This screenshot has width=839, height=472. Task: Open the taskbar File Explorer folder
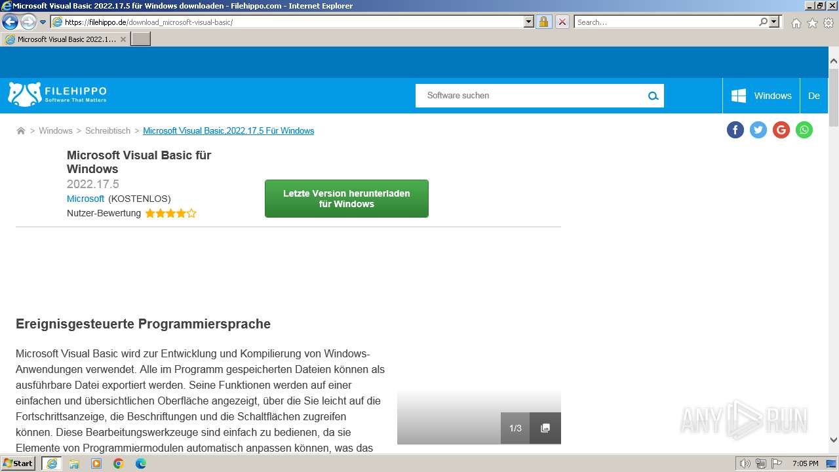(74, 463)
